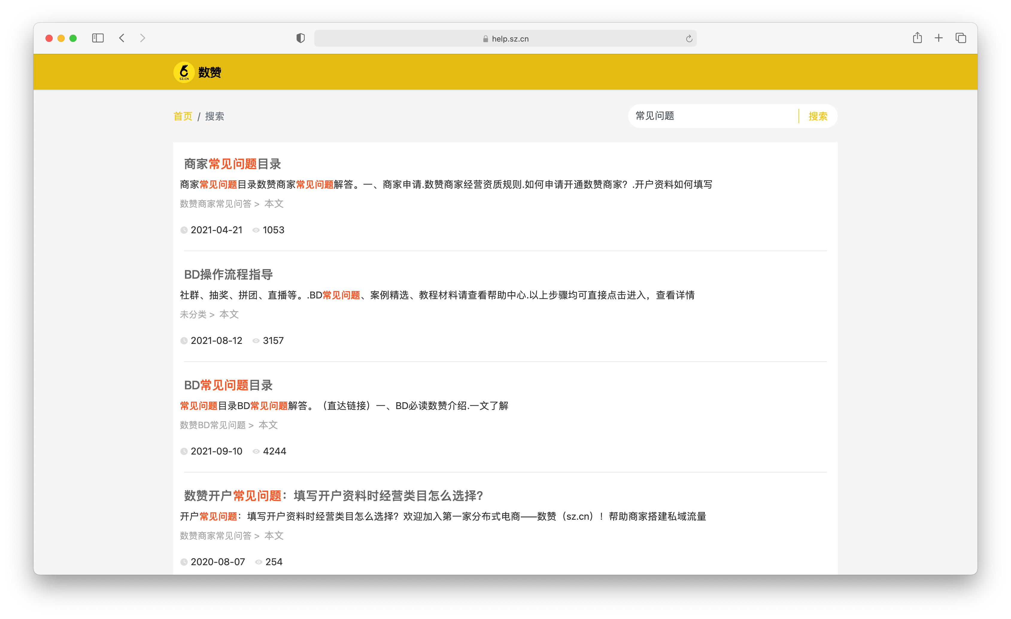Open the privacy shield report icon
1011x619 pixels.
click(x=301, y=38)
